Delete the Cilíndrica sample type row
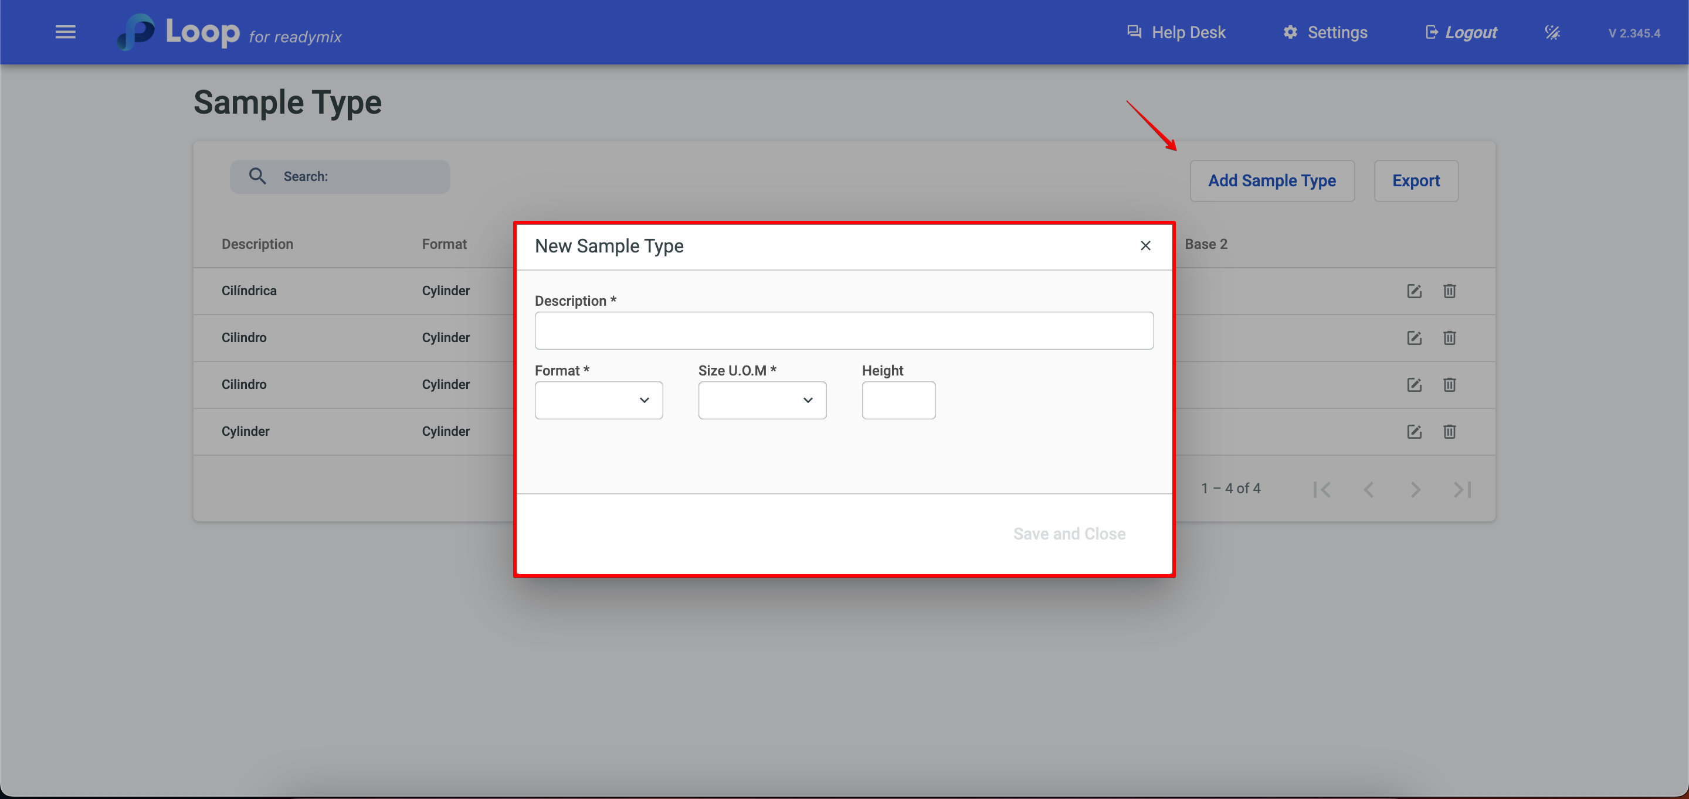The image size is (1689, 799). (1449, 291)
